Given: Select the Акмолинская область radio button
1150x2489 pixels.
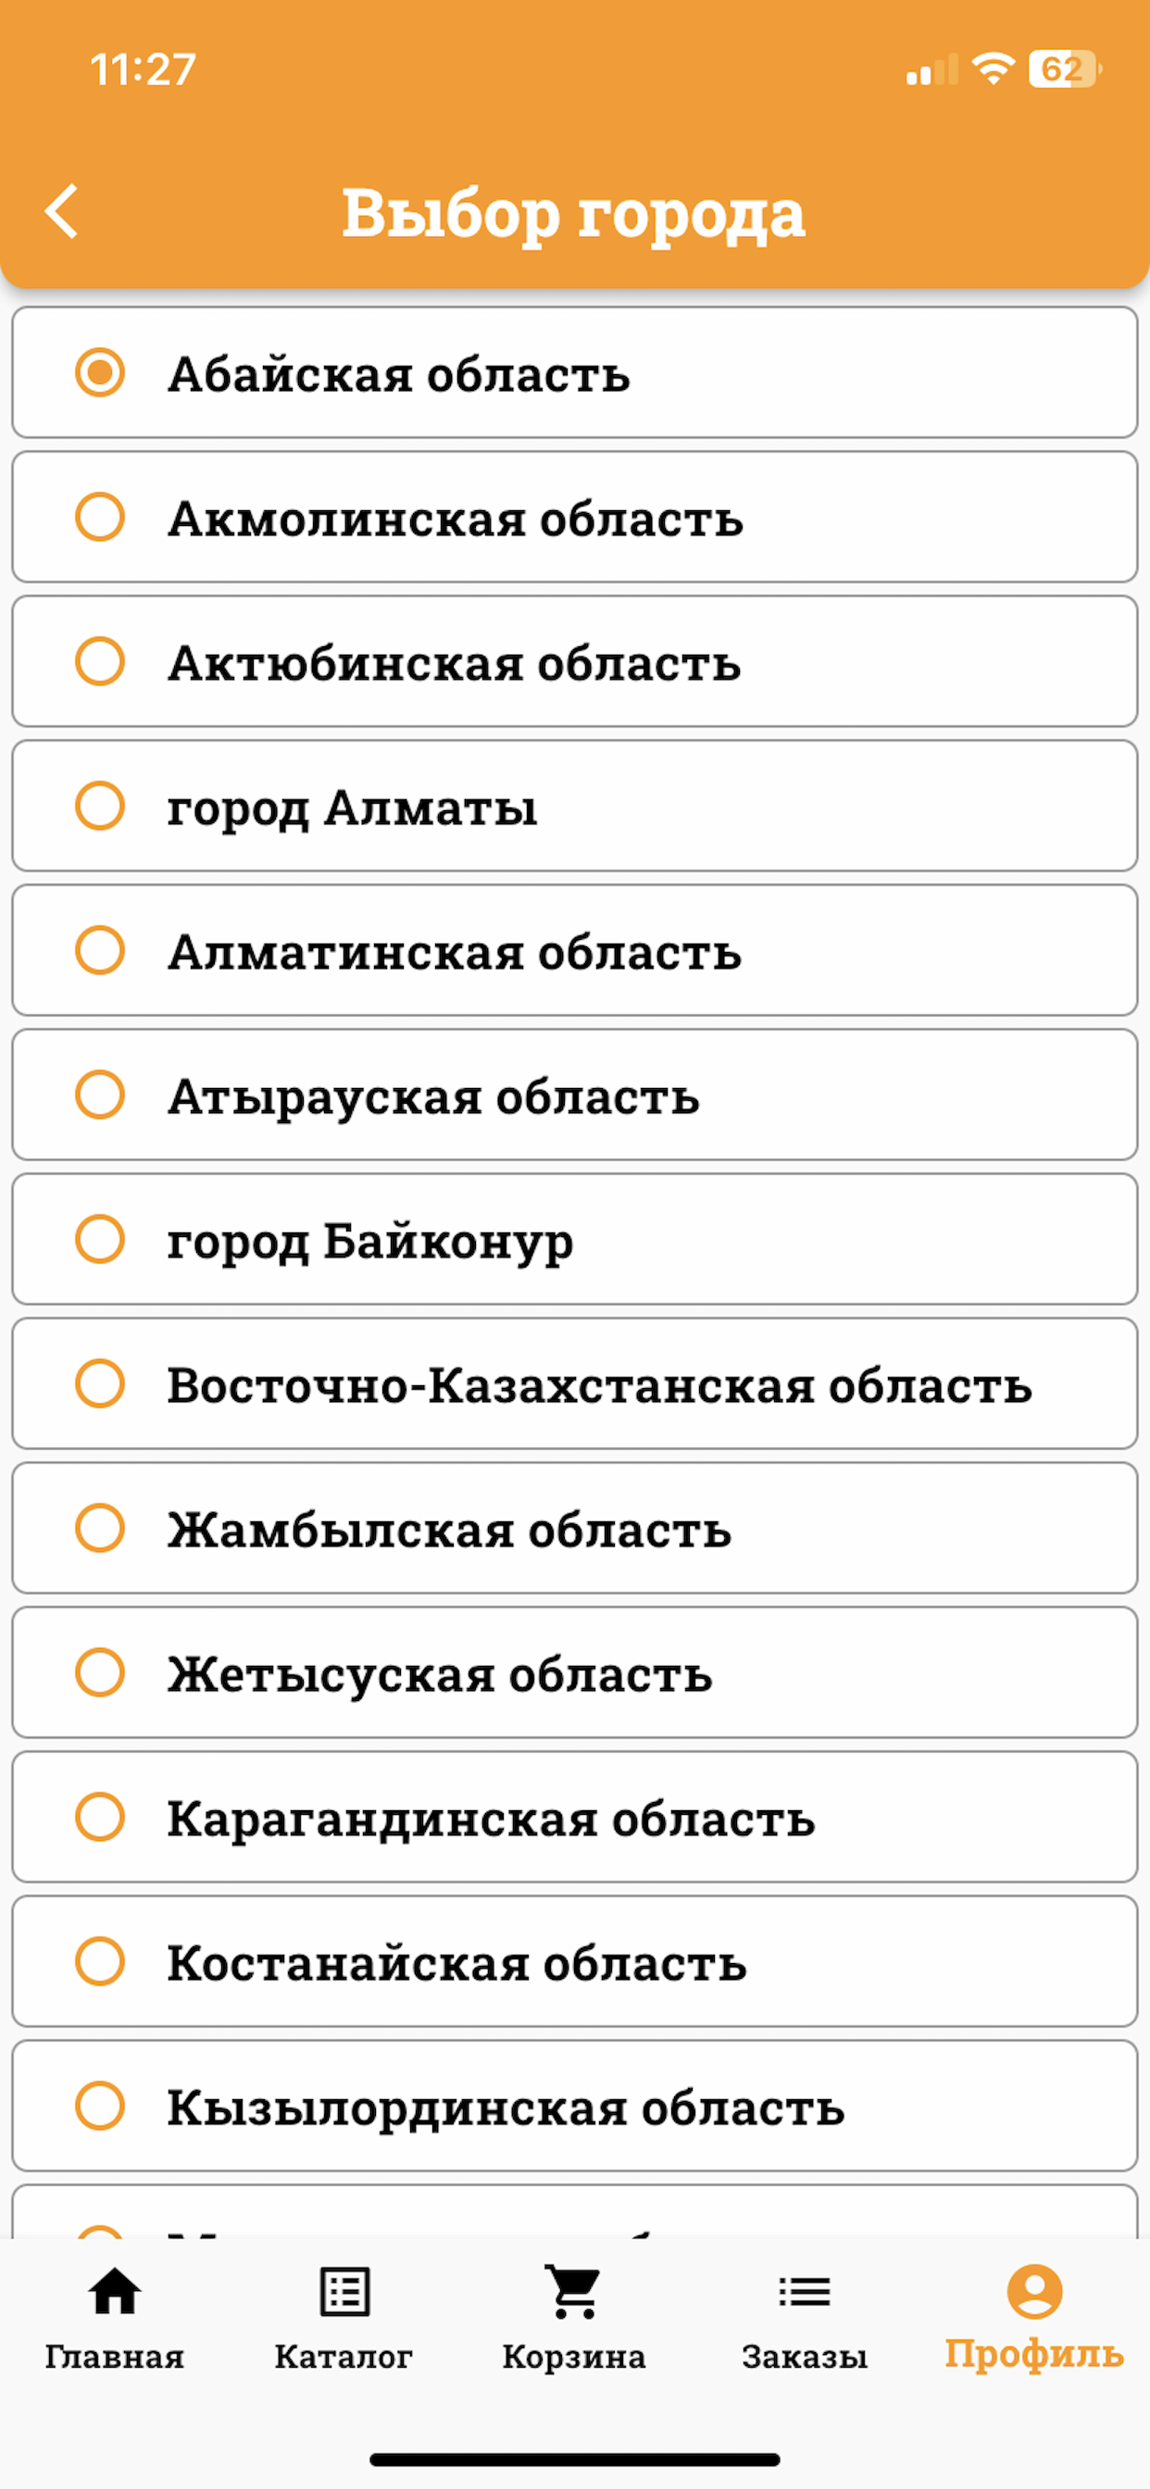Looking at the screenshot, I should click(x=101, y=517).
